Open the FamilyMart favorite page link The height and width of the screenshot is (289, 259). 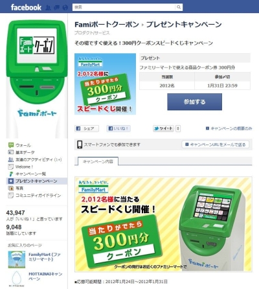tap(45, 257)
